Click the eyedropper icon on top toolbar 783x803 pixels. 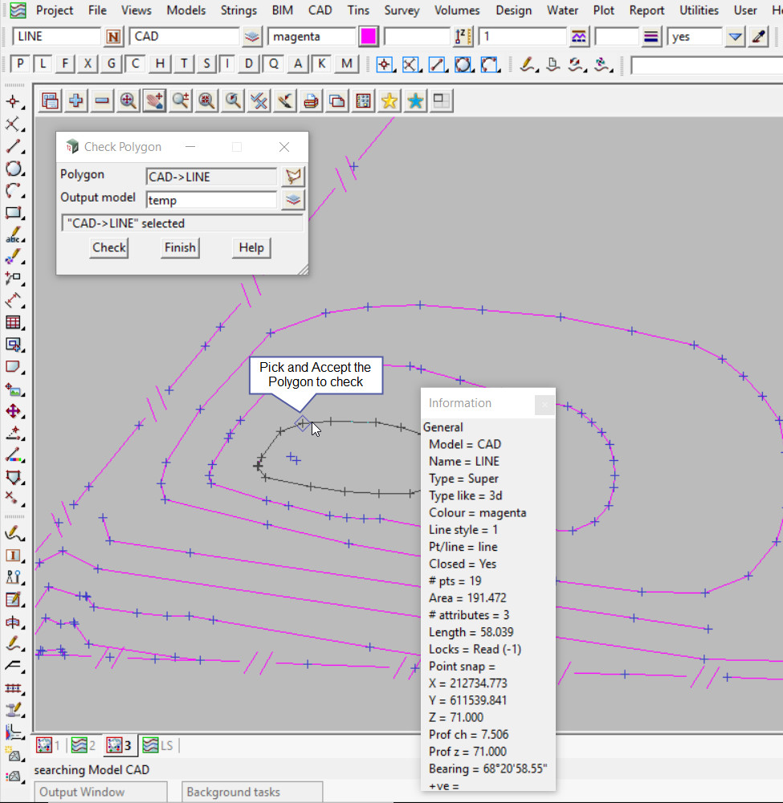[758, 37]
